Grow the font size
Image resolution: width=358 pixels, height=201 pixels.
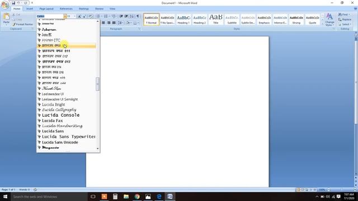(79, 16)
